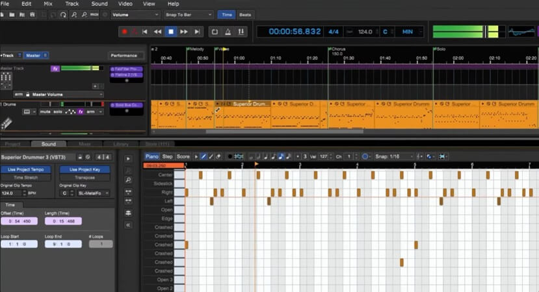The image size is (539, 292).
Task: Open Drums track fx button
Action: [x=81, y=112]
